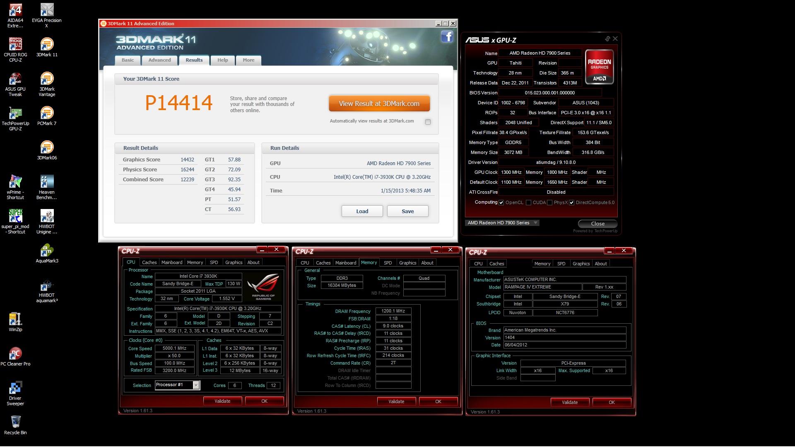The height and width of the screenshot is (447, 795).
Task: Click View Result at 3DMark.com button
Action: pyautogui.click(x=379, y=103)
